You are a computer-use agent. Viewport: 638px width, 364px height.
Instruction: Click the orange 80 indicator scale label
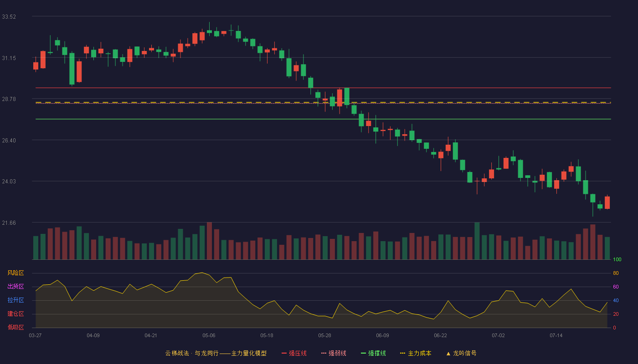pos(616,273)
